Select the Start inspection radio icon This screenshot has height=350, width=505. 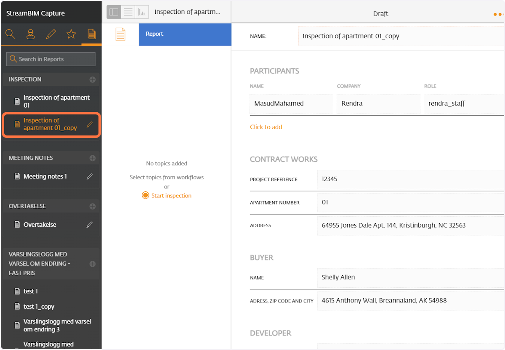[x=146, y=196]
